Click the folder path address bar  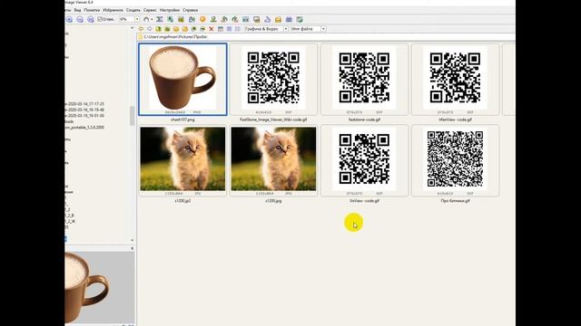[x=326, y=37]
